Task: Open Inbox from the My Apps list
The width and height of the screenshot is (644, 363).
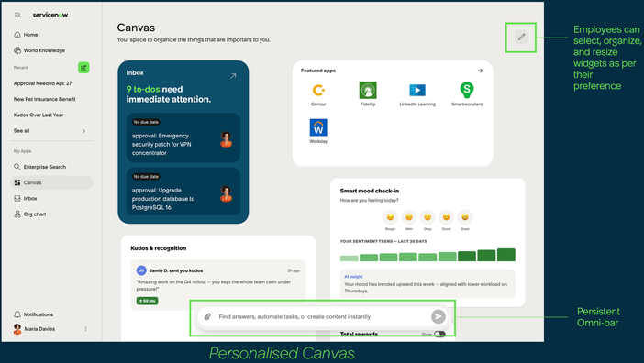Action: click(x=26, y=199)
